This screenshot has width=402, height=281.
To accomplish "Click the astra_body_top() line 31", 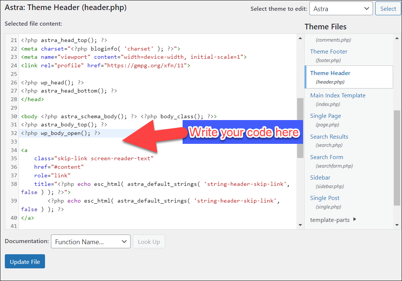I will 64,125.
